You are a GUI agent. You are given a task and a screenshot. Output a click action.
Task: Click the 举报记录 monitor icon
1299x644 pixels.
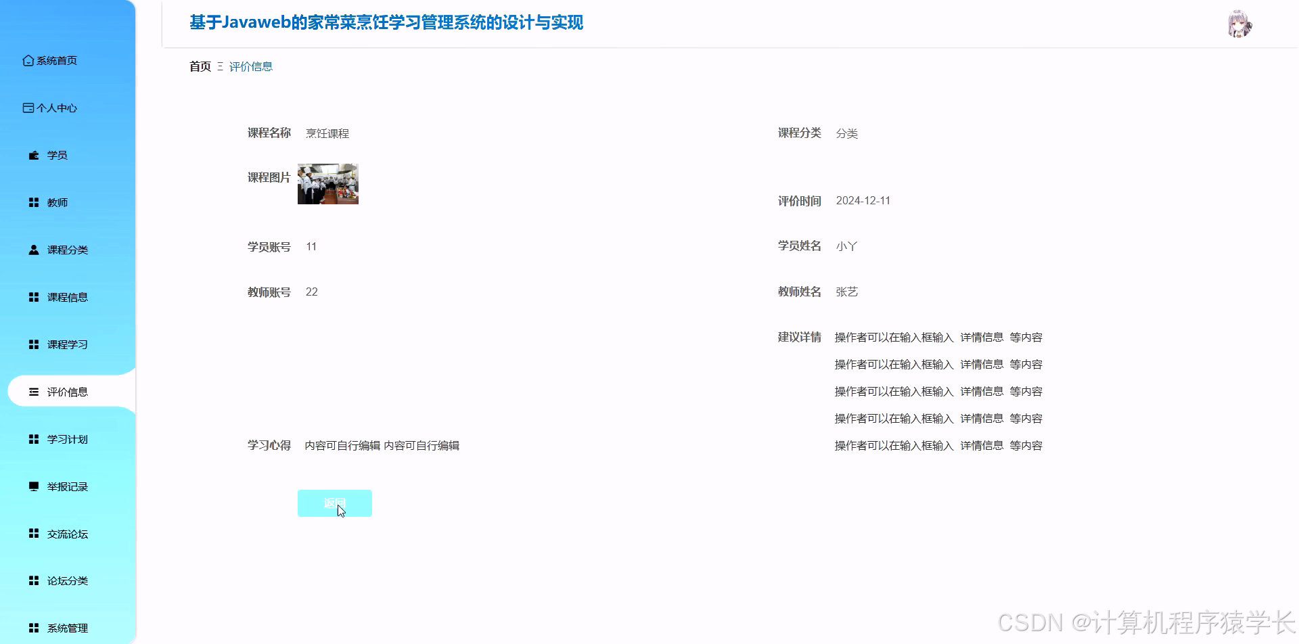33,486
